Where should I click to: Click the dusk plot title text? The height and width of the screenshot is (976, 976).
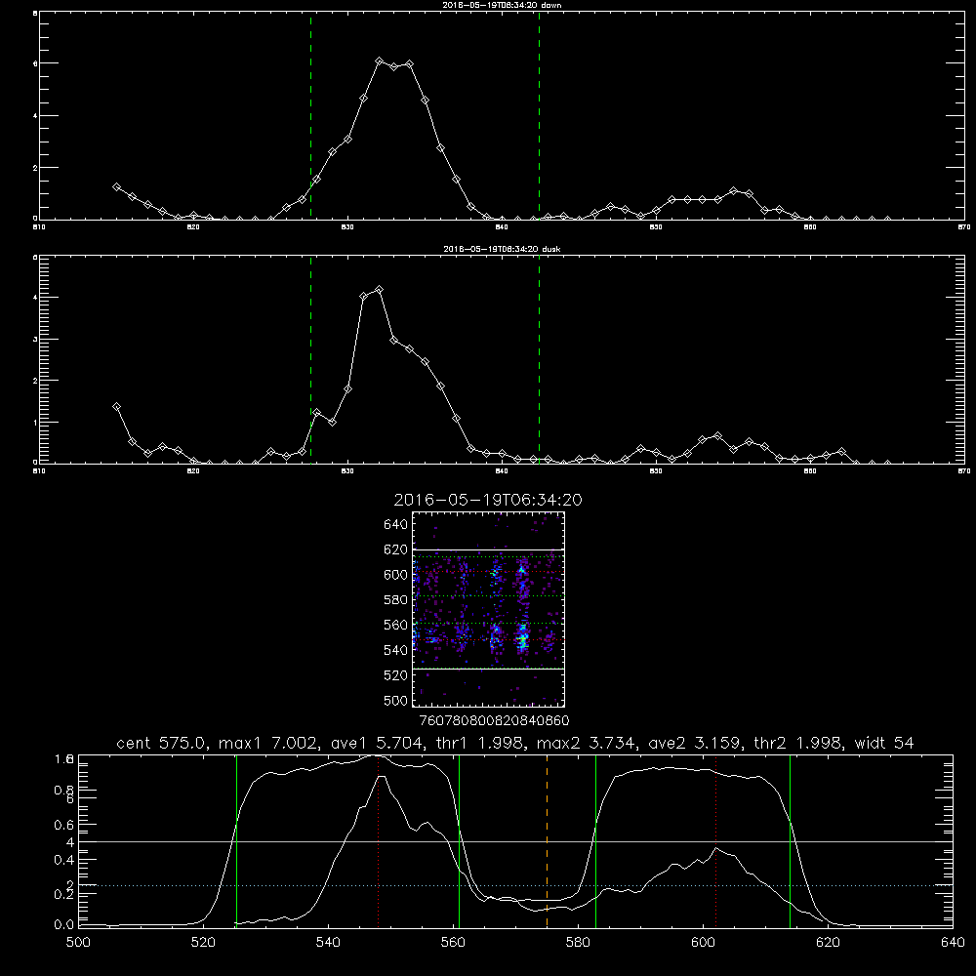pyautogui.click(x=502, y=249)
